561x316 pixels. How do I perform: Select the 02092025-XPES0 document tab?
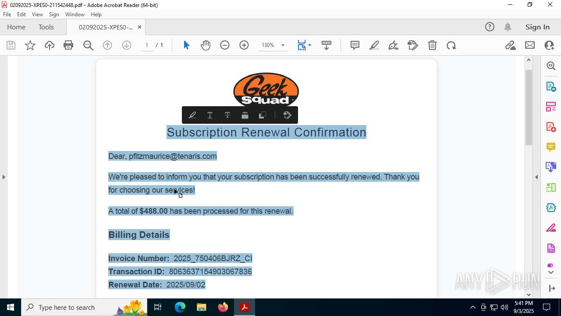[x=106, y=27]
